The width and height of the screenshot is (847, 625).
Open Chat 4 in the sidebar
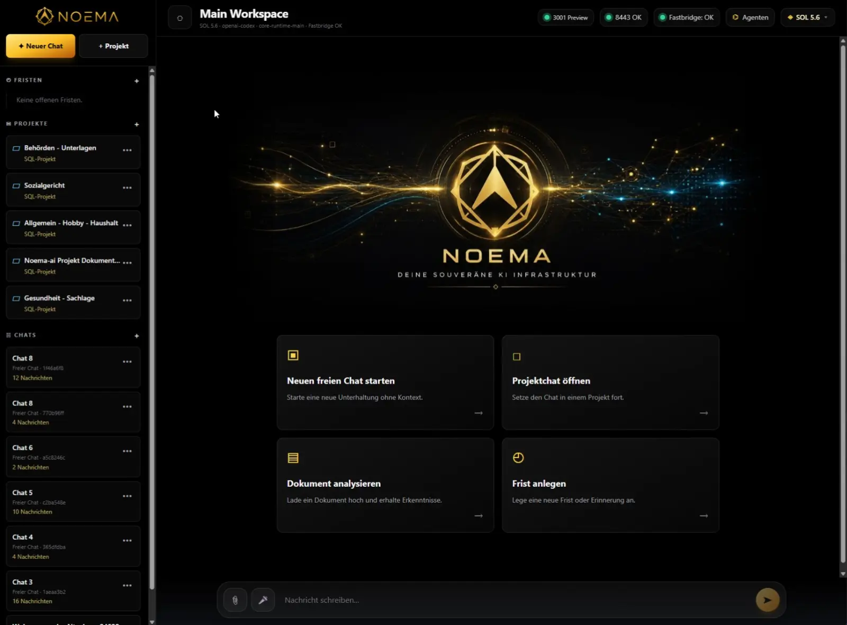(x=73, y=547)
